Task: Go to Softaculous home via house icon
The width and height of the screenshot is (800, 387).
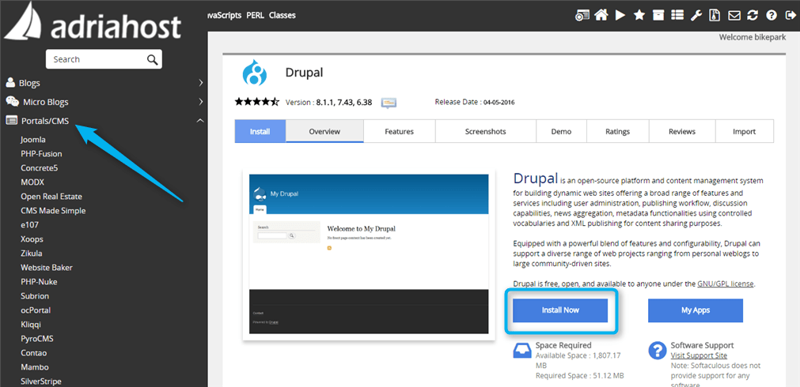Action: [601, 15]
